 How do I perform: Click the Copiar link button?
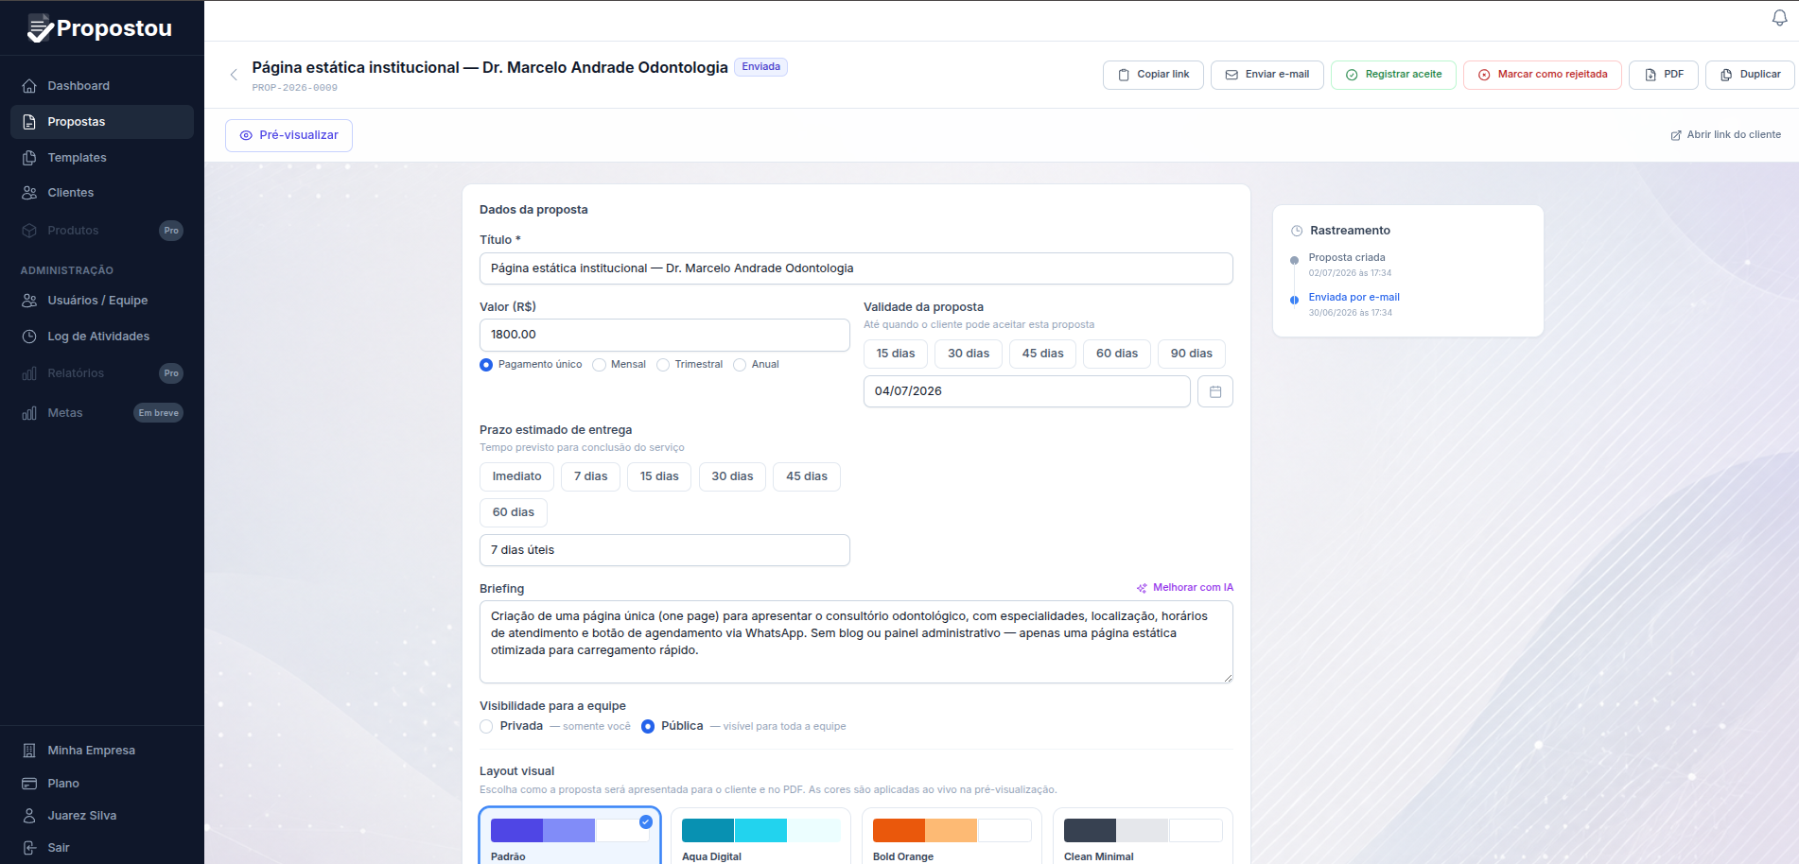1153,75
